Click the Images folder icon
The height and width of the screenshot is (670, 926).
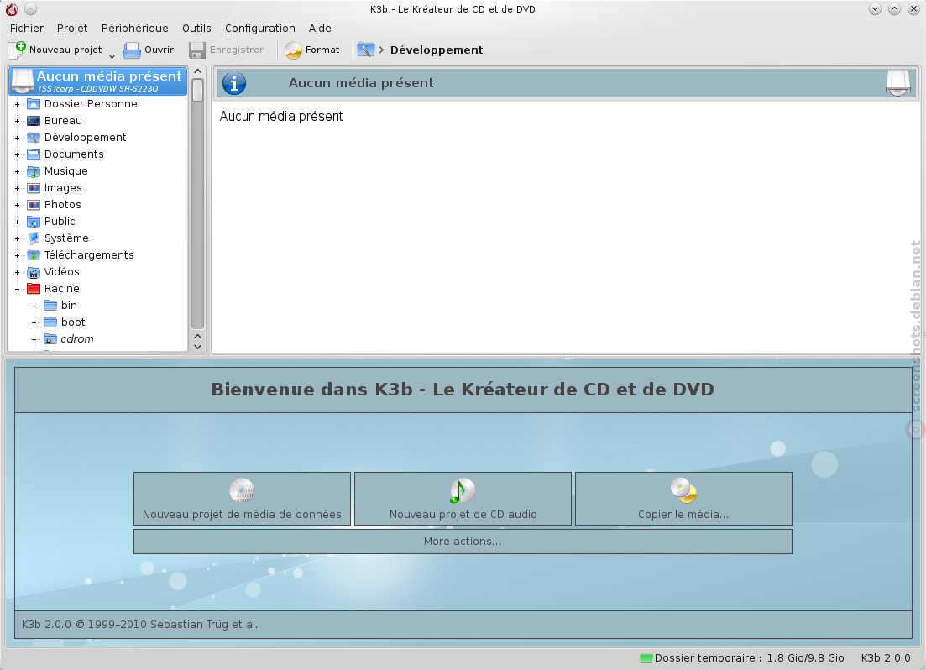(34, 188)
